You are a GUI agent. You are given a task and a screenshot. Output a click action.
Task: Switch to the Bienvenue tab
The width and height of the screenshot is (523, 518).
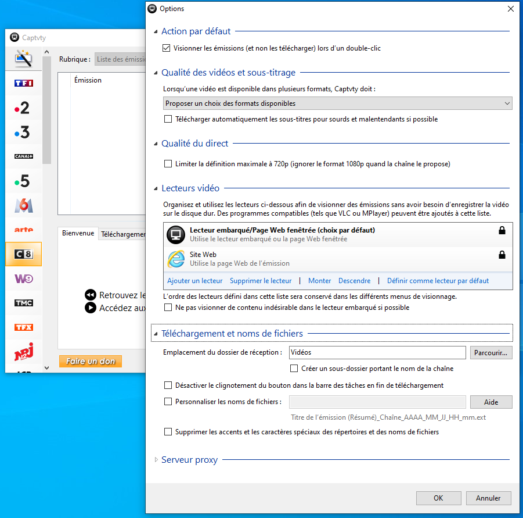click(x=78, y=233)
